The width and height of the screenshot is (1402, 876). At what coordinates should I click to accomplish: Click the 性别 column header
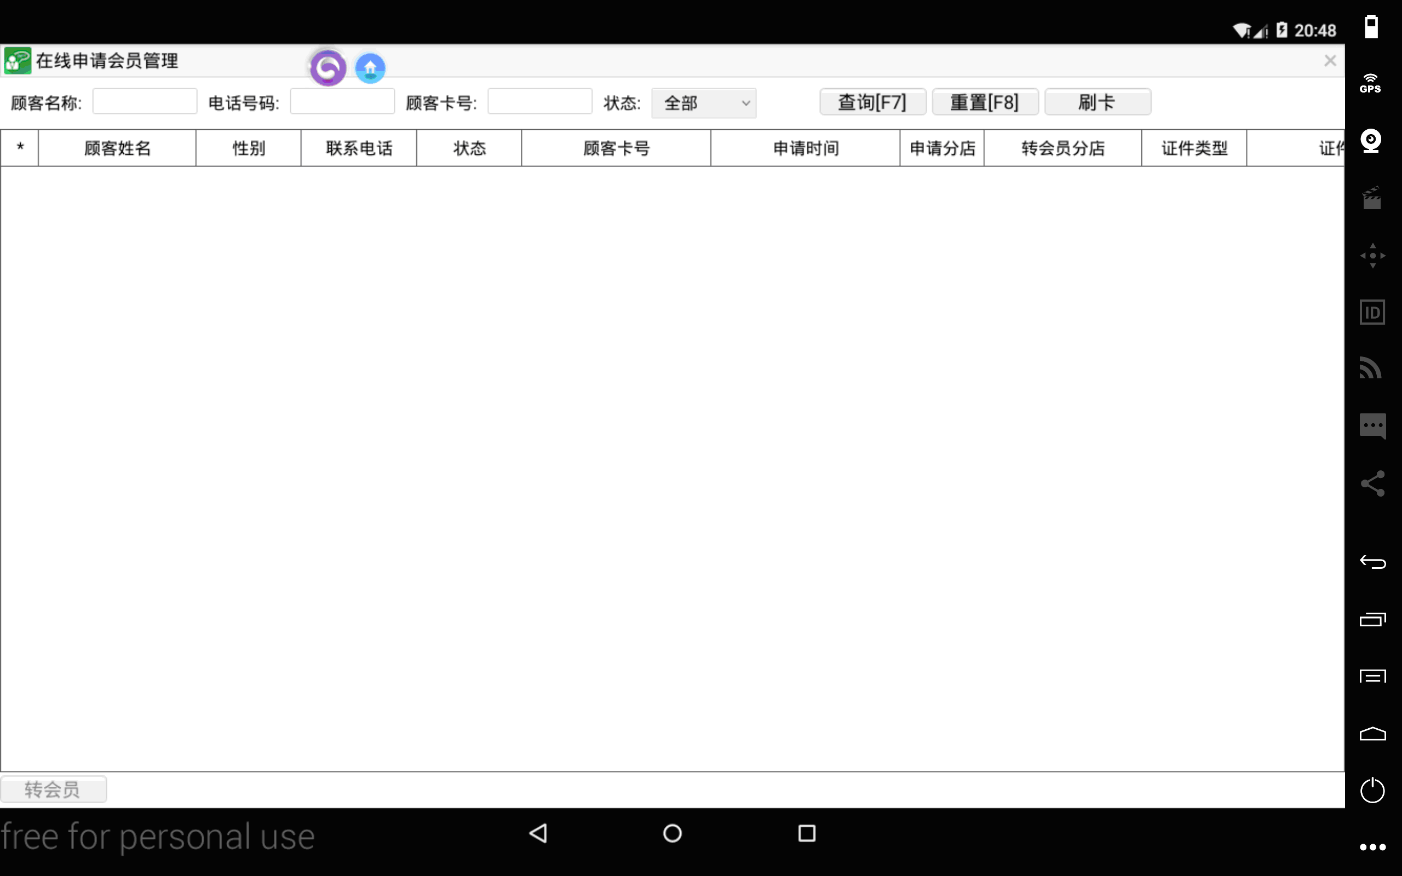[249, 148]
